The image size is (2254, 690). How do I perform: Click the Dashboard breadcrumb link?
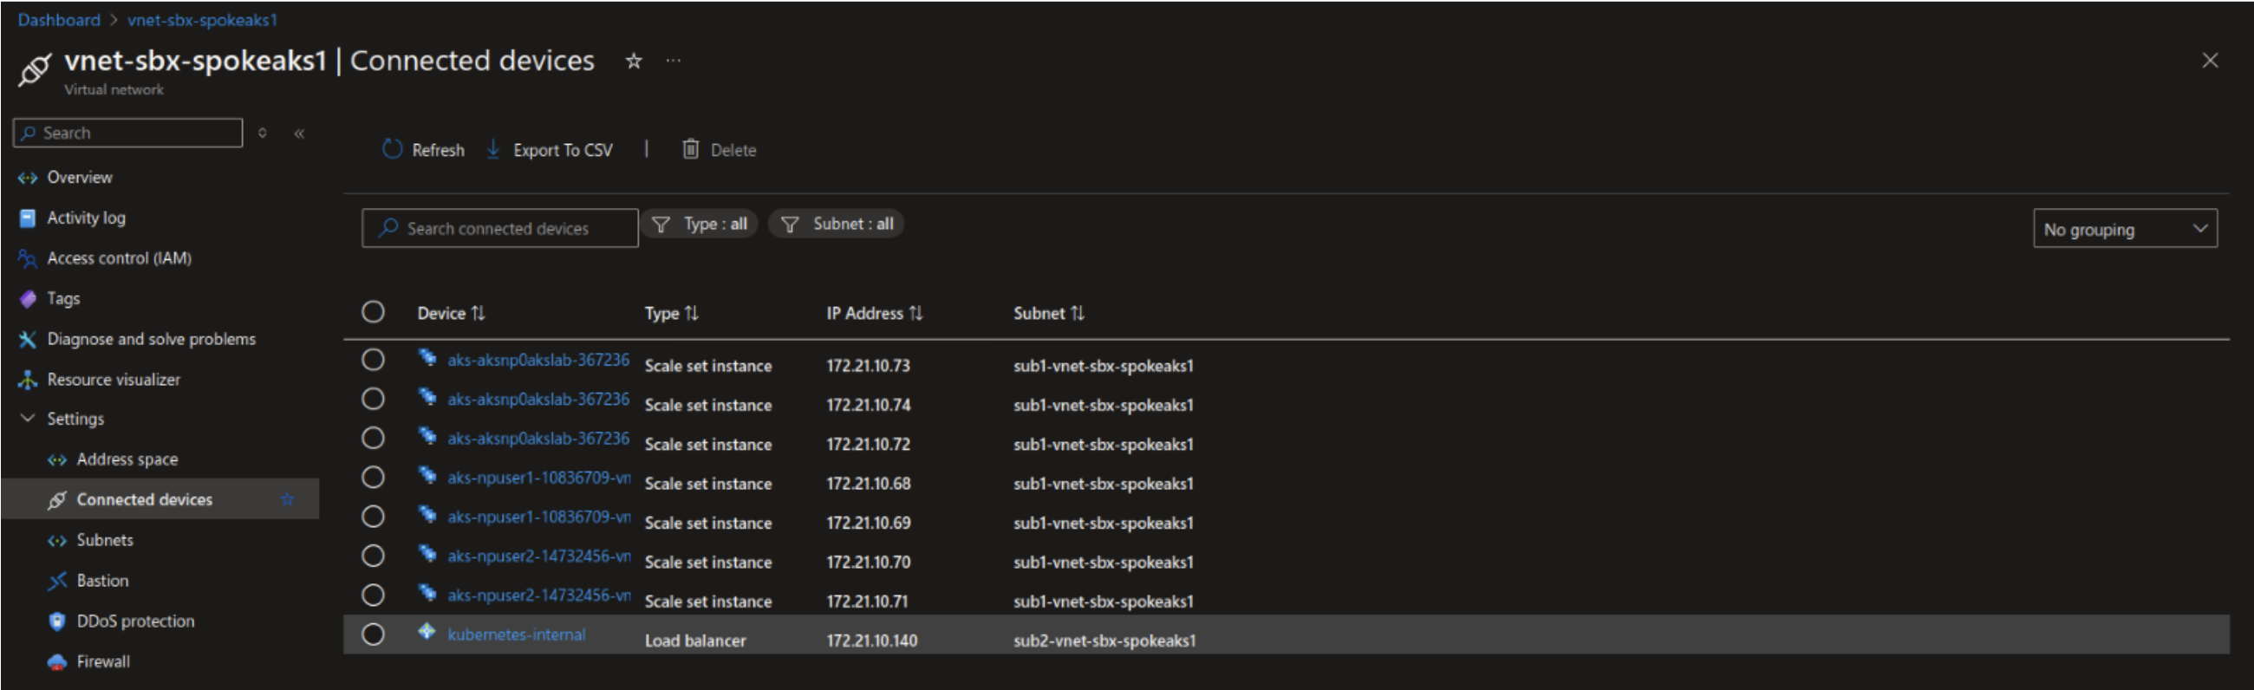point(59,20)
